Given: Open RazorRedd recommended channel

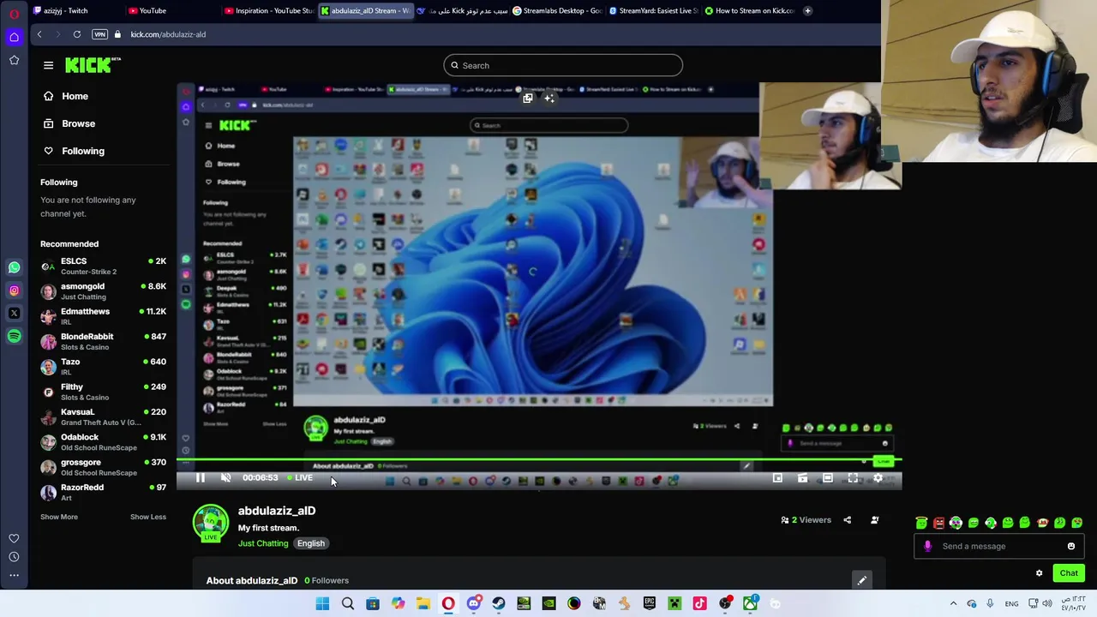Looking at the screenshot, I should (103, 492).
